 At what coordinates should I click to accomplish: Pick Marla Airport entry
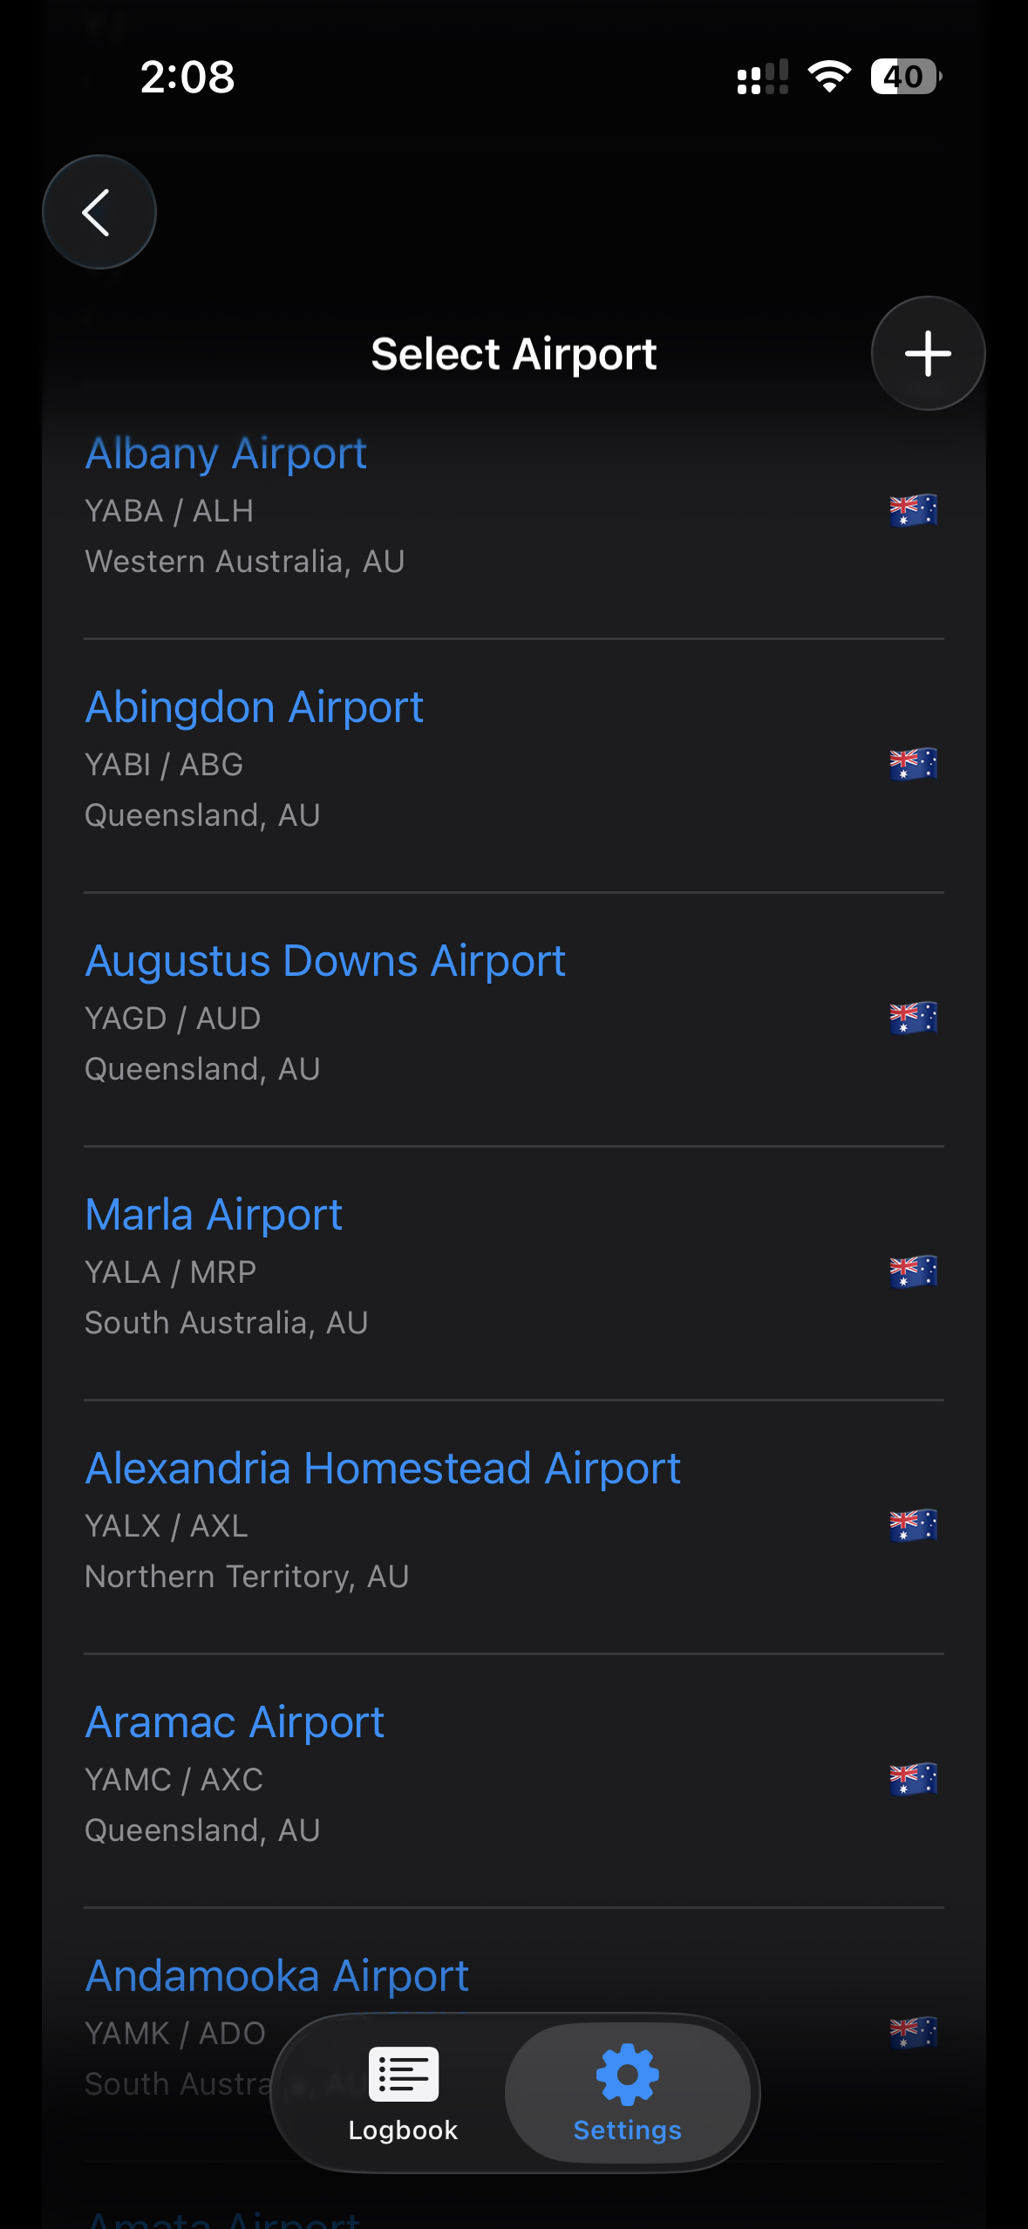(x=214, y=1215)
